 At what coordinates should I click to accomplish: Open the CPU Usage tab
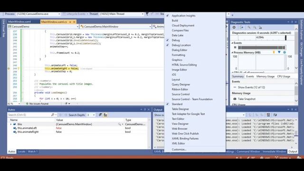(x=284, y=76)
